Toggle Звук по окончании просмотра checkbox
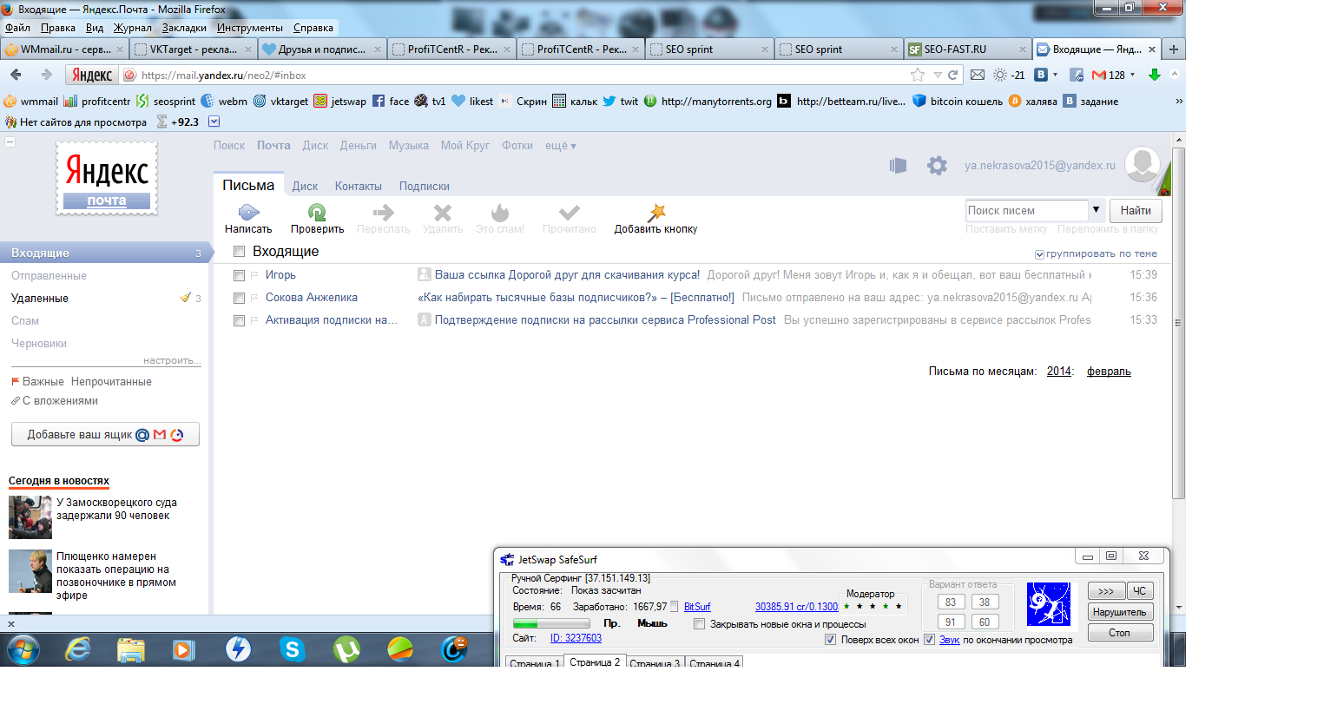This screenshot has width=1337, height=724. pos(929,640)
